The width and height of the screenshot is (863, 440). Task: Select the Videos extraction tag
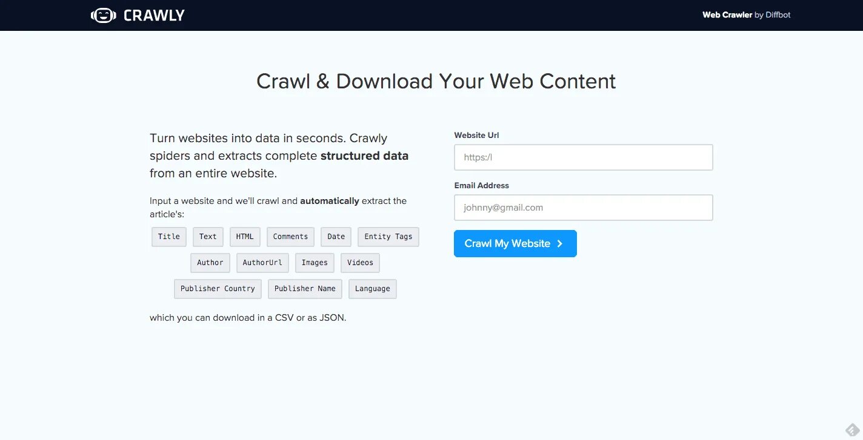[360, 263]
